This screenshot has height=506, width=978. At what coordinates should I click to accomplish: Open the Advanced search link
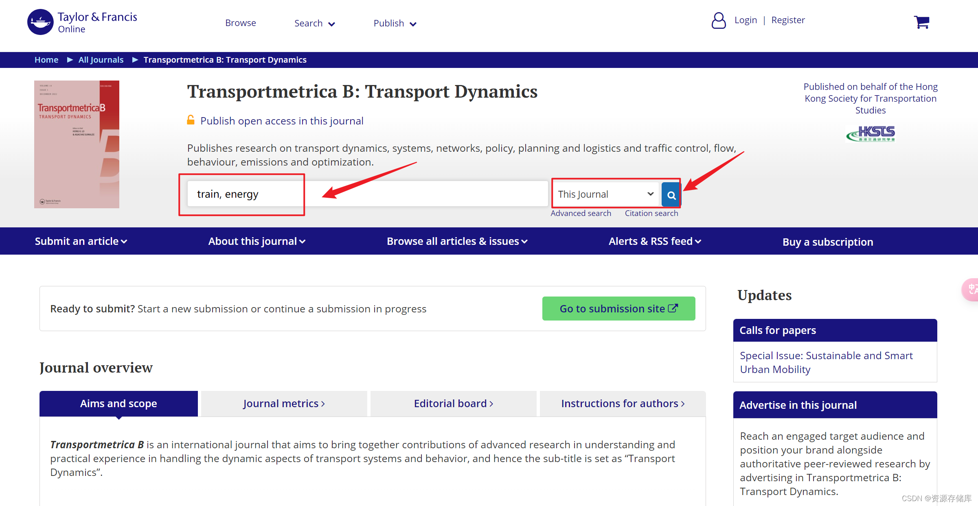click(x=581, y=213)
